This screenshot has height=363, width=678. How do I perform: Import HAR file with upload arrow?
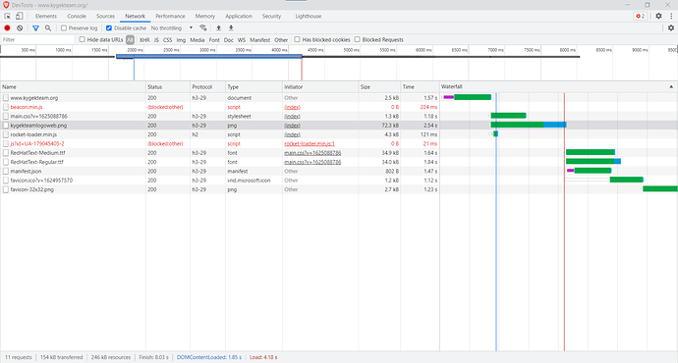coord(219,28)
